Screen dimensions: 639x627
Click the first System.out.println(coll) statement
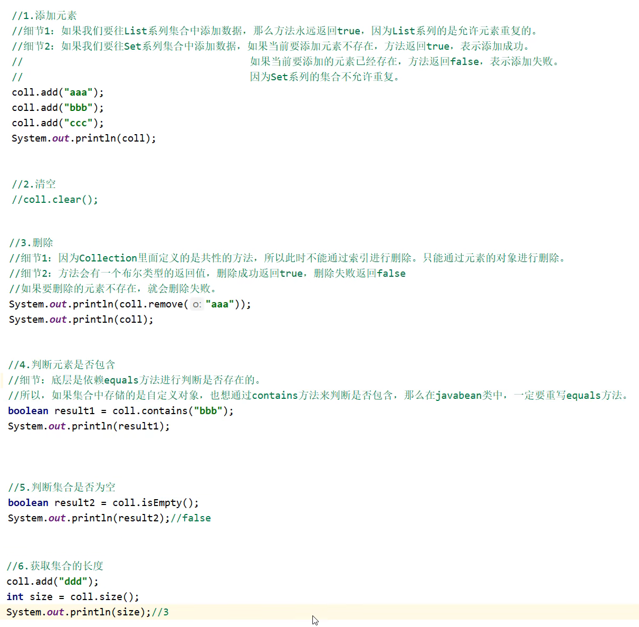[x=83, y=138]
